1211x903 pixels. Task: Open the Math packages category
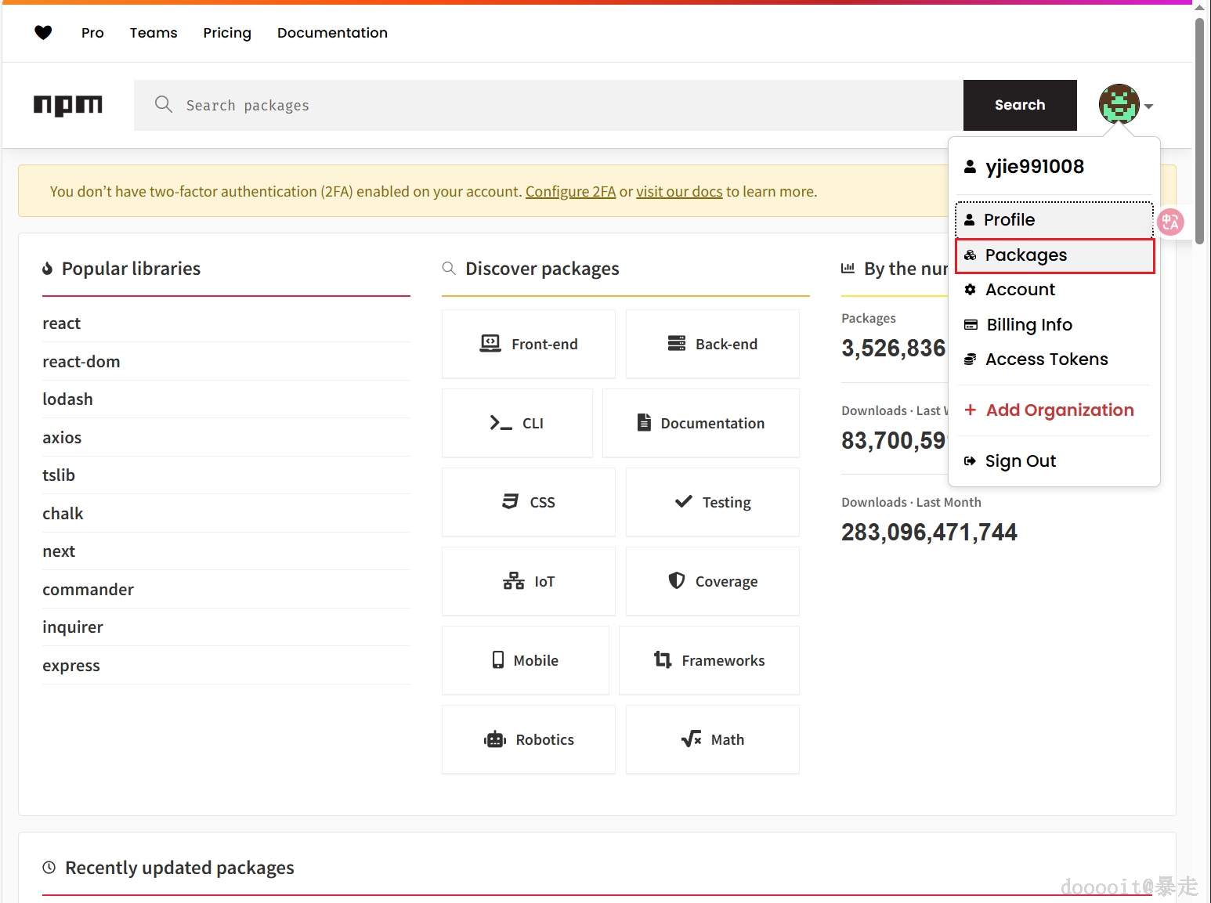[713, 739]
